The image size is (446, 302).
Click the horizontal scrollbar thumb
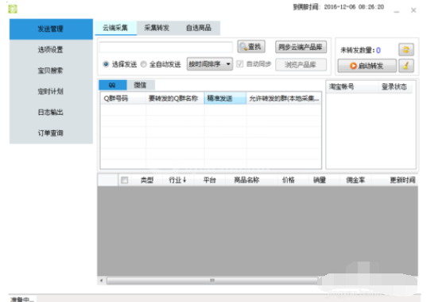pos(212,281)
